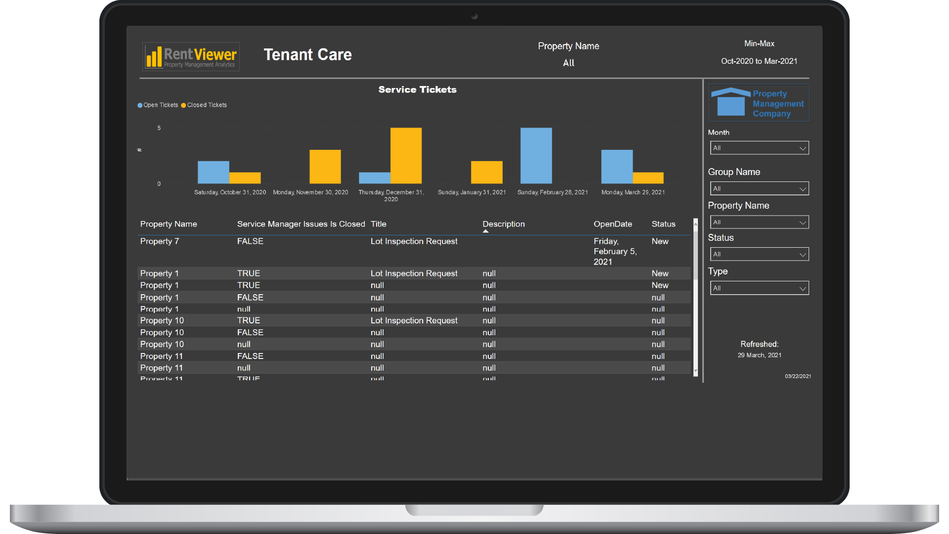Click the table scrollbar up arrow
Screen dimensions: 949x534
(695, 224)
